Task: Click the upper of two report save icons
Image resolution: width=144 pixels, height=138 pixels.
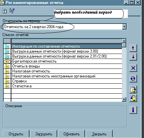Action: click(x=133, y=89)
